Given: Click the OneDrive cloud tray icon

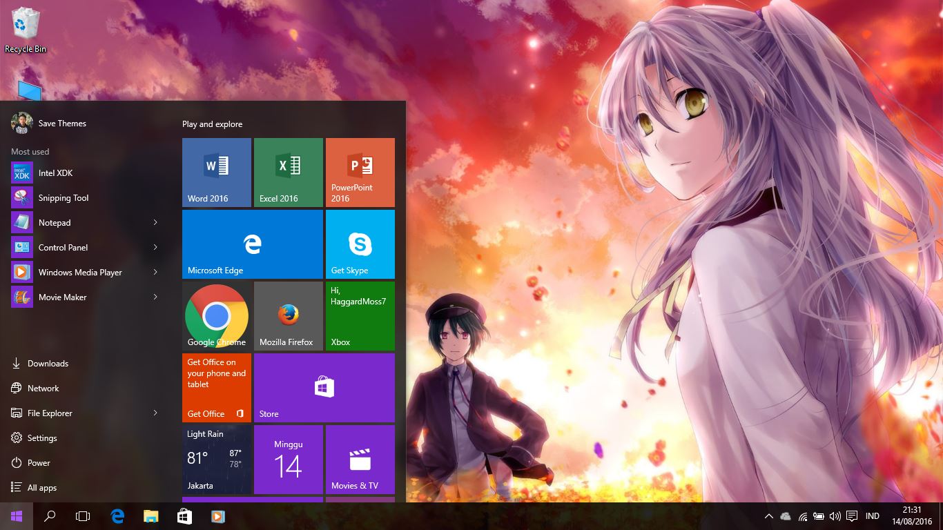Looking at the screenshot, I should [x=786, y=516].
